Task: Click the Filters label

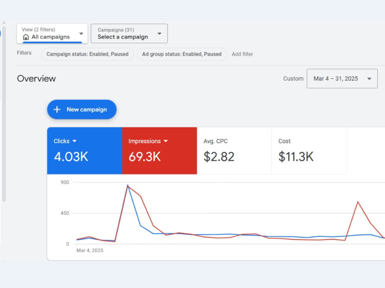Action: (24, 53)
